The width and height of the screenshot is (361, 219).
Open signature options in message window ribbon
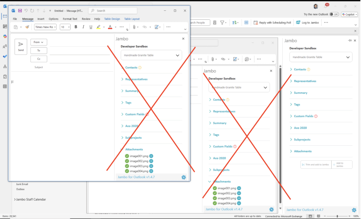click(157, 27)
